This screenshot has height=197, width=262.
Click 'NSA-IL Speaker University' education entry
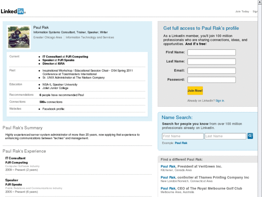pyautogui.click(x=60, y=85)
